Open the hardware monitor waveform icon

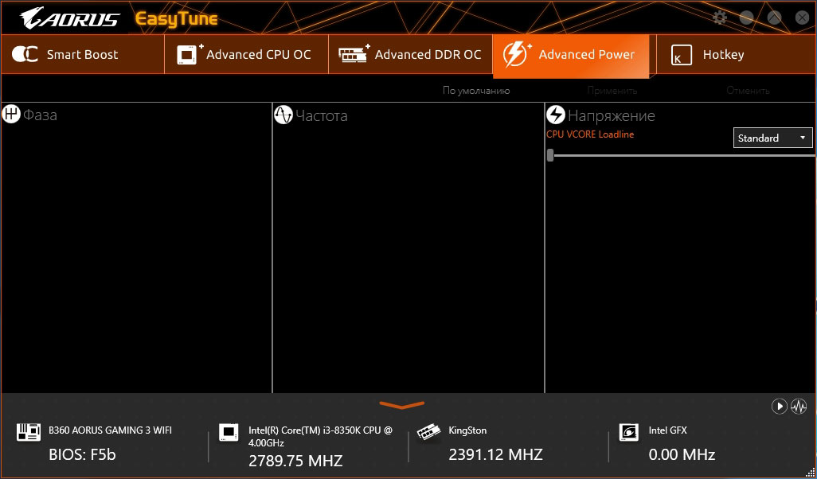[799, 406]
